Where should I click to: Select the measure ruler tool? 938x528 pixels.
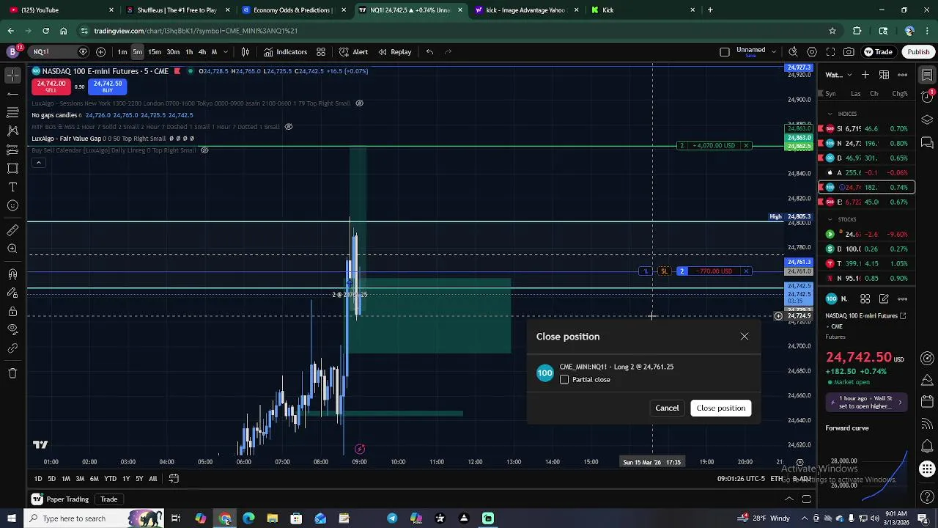point(12,230)
